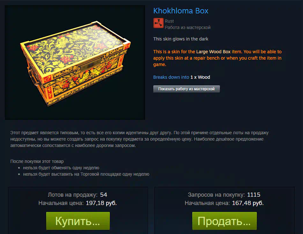The image size is (303, 234).
Task: Click the green 'Продать...' button
Action: [224, 221]
